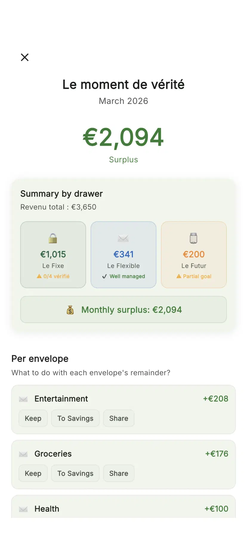Tap the envelope icon beside Health
247x537 pixels.
[23, 509]
